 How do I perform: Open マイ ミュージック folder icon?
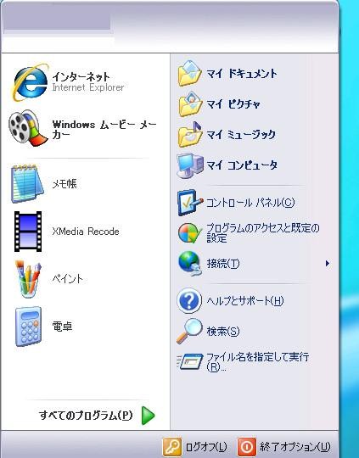[x=189, y=135]
